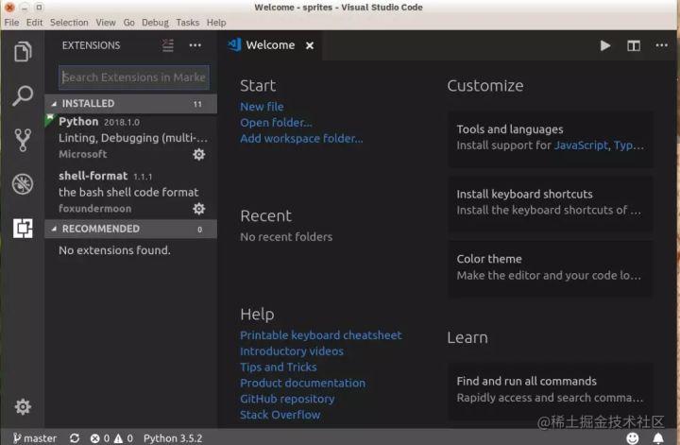680x445 pixels.
Task: Click the New file link
Action: [x=262, y=106]
